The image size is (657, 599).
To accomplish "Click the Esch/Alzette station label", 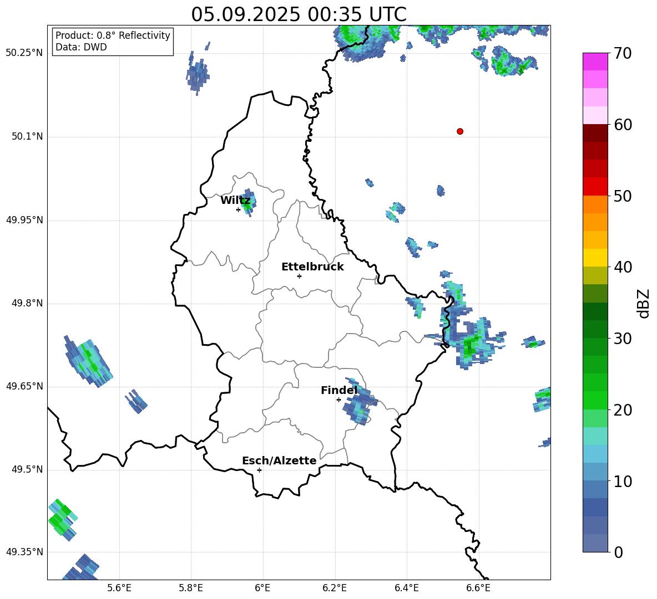I will point(279,460).
